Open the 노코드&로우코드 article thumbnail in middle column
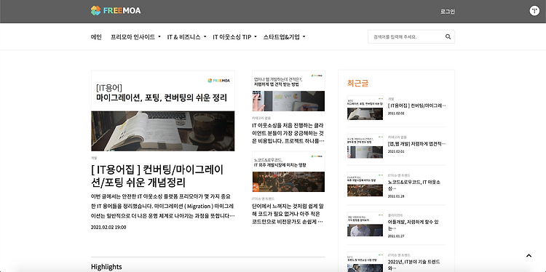This screenshot has width=546, height=272. 288,172
